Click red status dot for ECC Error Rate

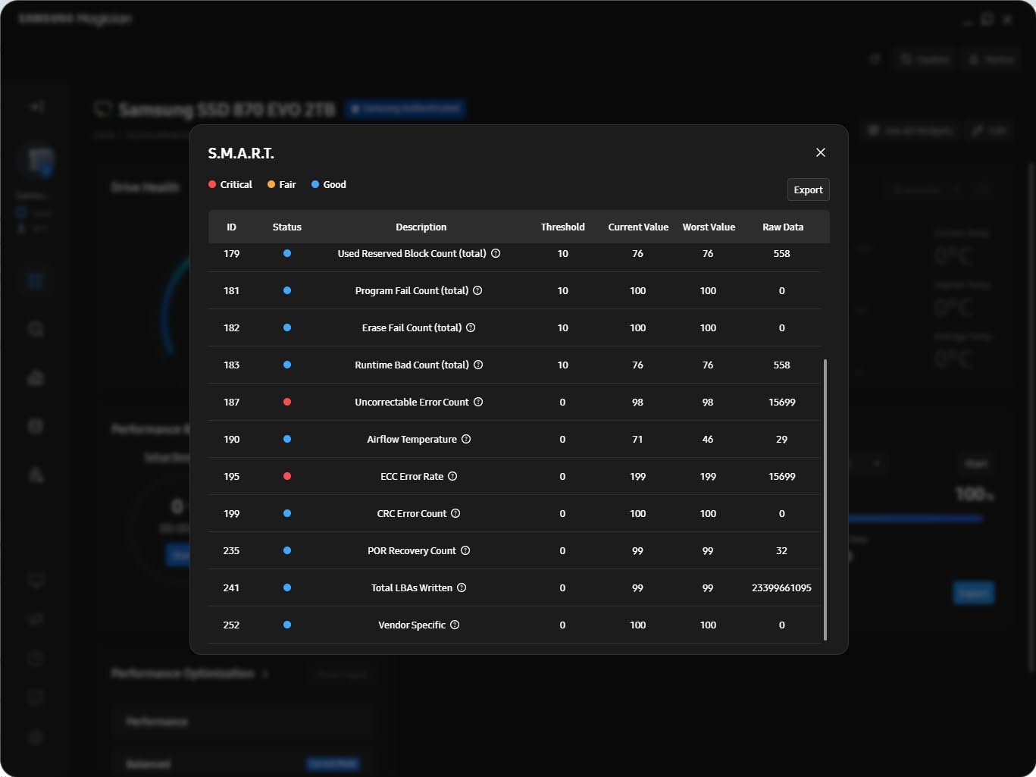[287, 476]
